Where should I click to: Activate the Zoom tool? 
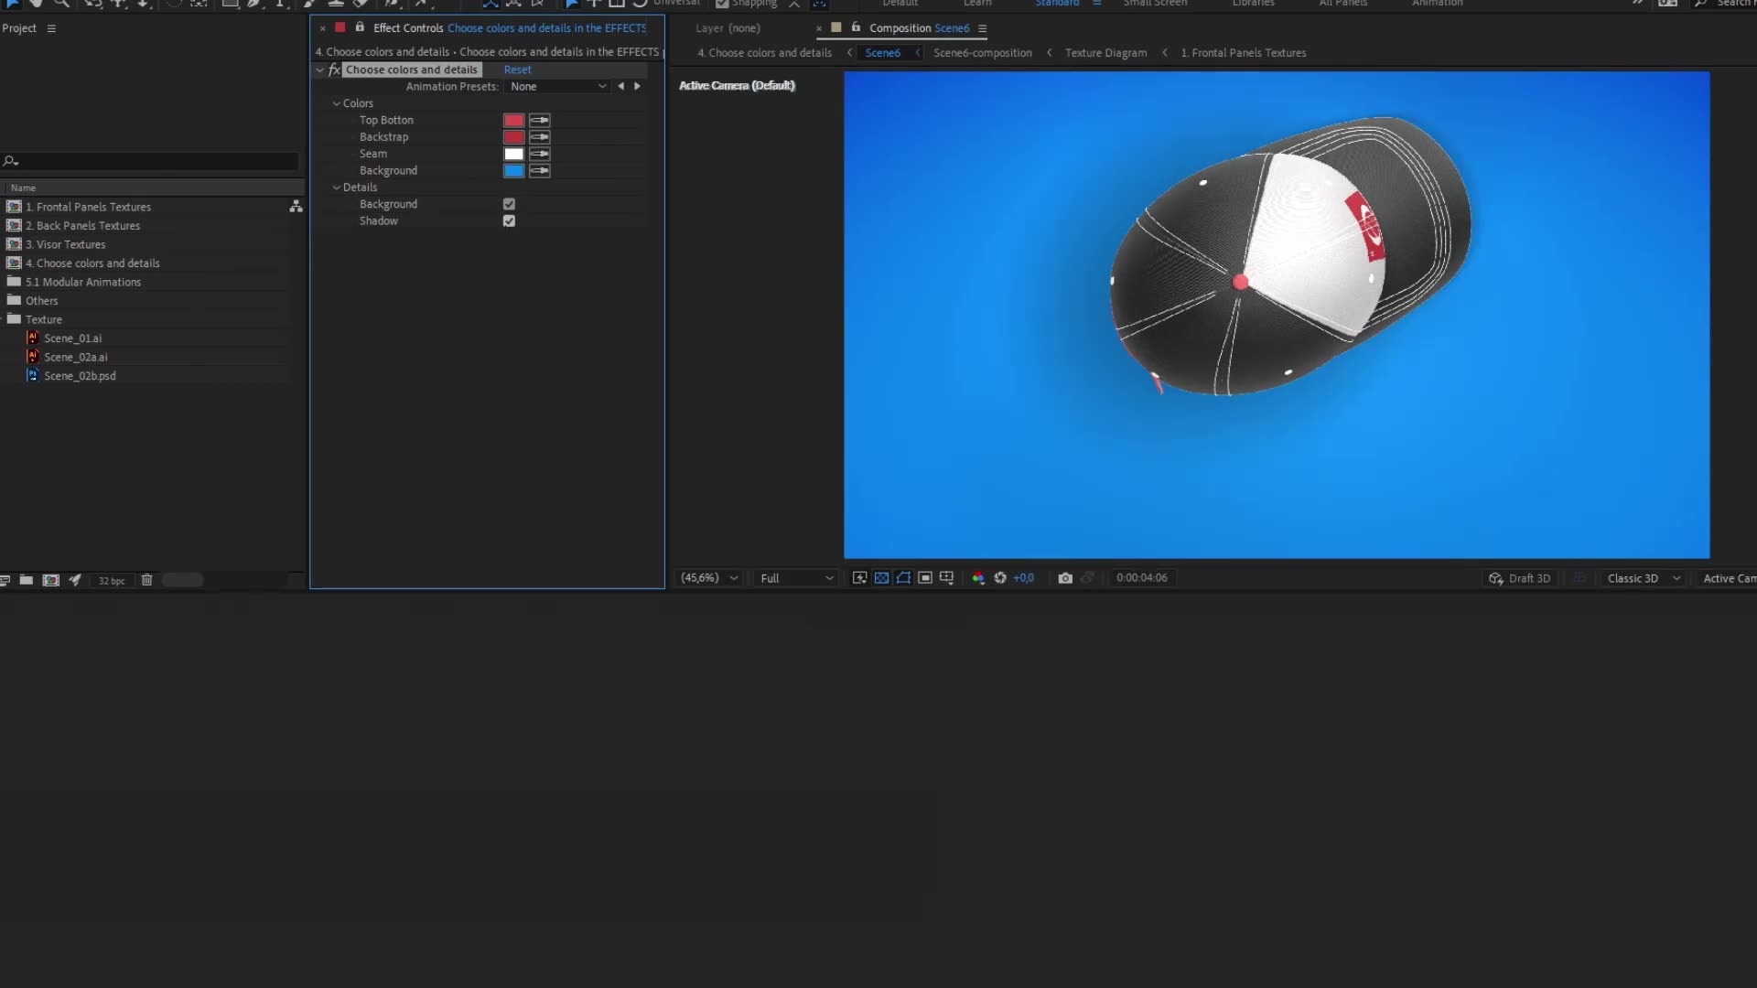[62, 4]
